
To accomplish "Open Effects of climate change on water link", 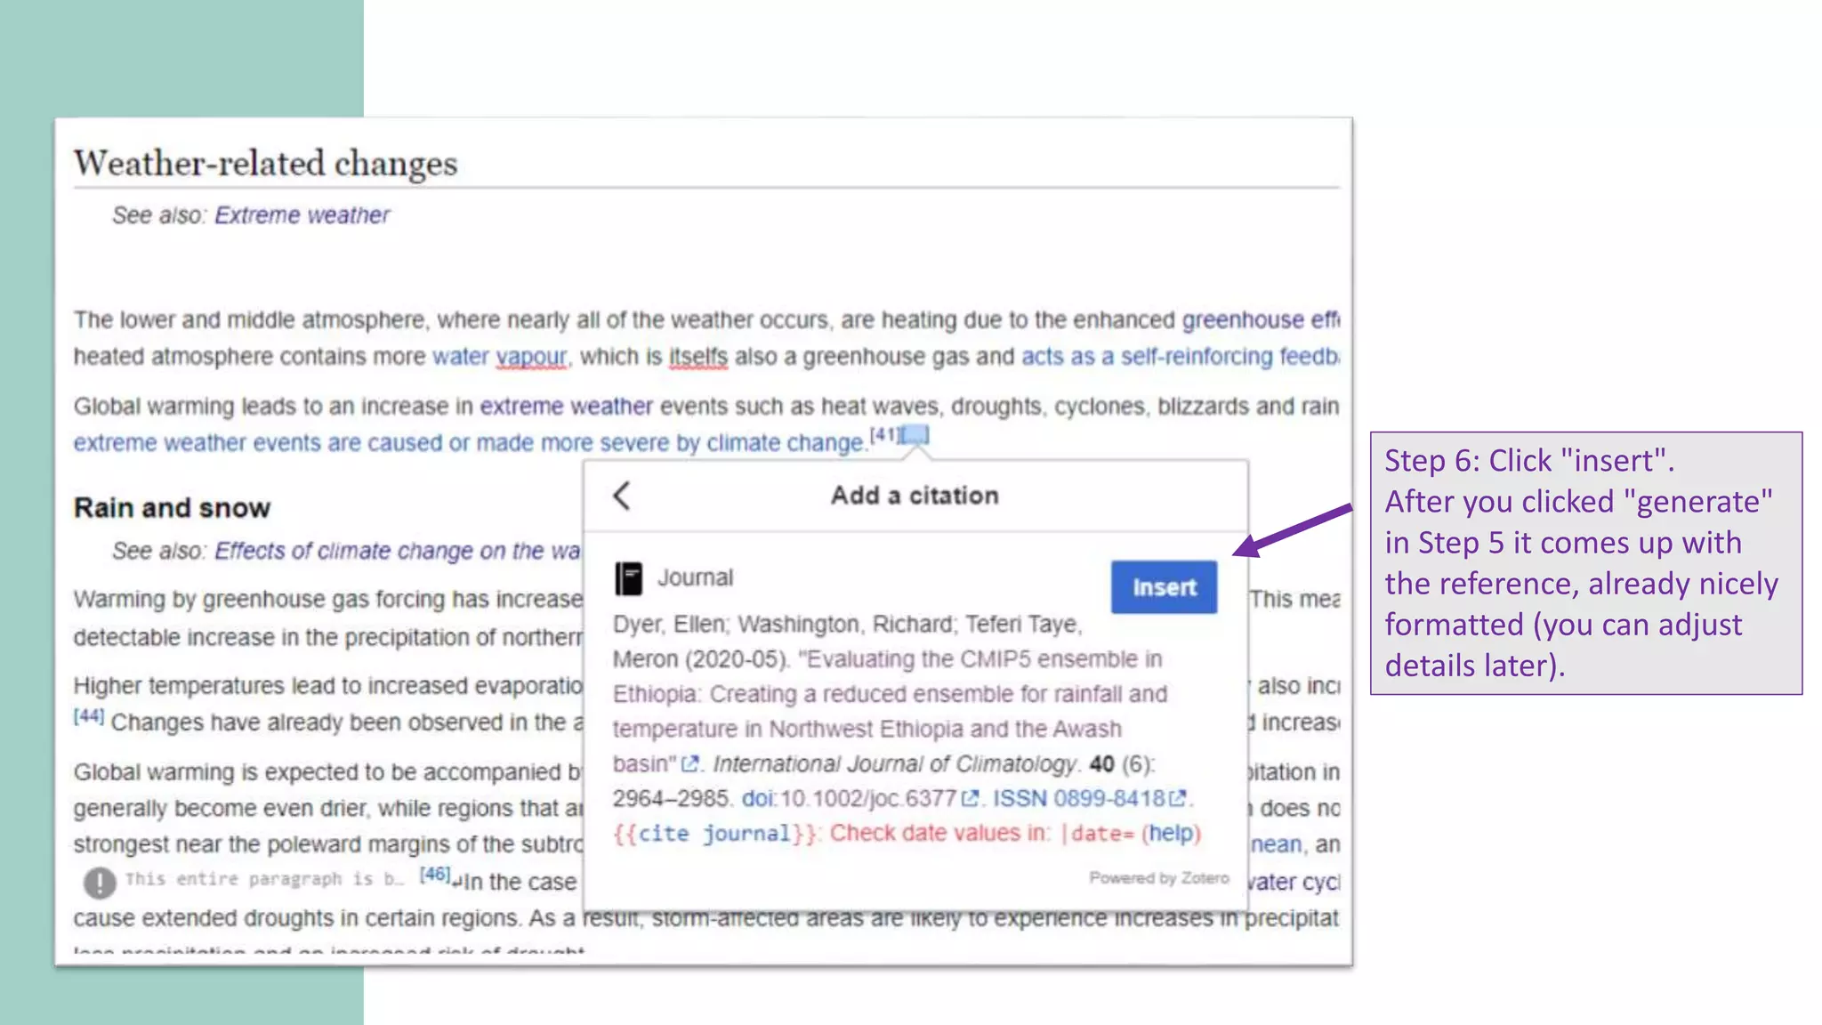I will pos(397,552).
